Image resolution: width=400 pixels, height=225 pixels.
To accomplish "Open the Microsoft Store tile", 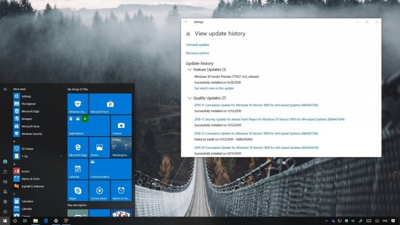I will tap(110, 104).
